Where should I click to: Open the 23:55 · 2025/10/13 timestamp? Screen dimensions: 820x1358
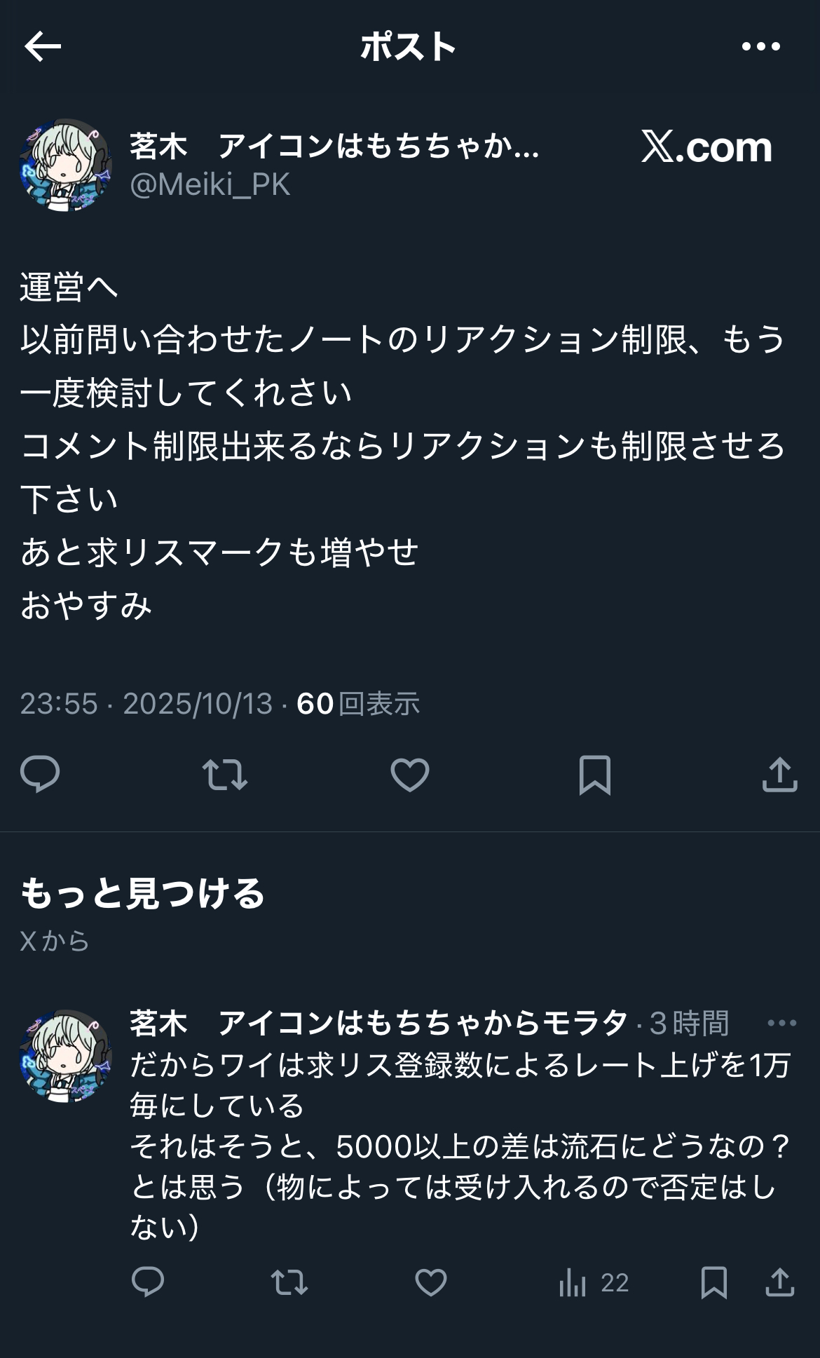[146, 703]
